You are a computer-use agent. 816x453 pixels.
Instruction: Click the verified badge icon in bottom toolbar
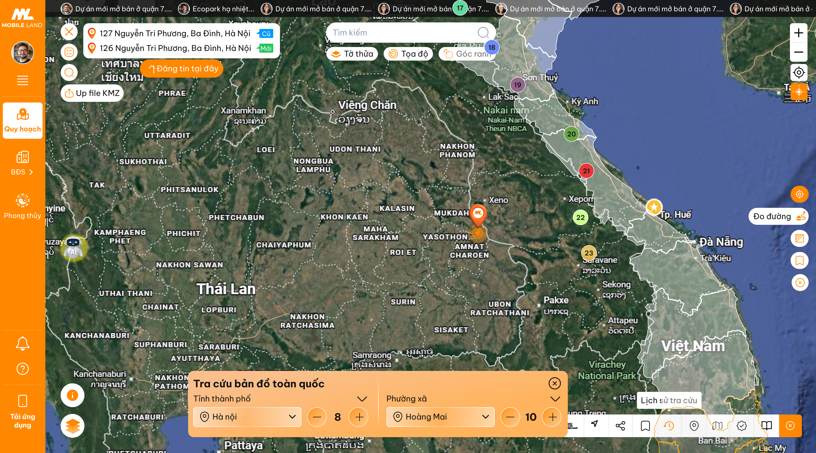click(741, 426)
